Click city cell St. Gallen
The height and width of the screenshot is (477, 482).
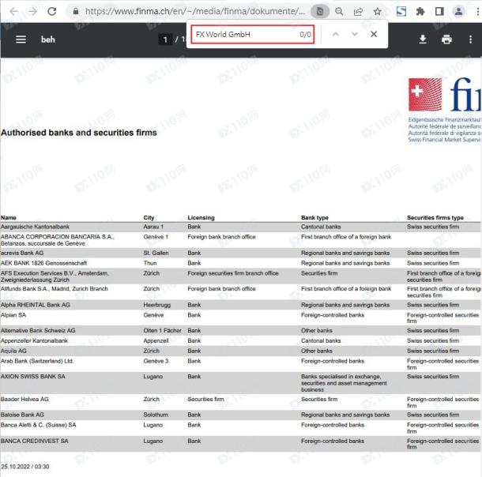(x=156, y=253)
